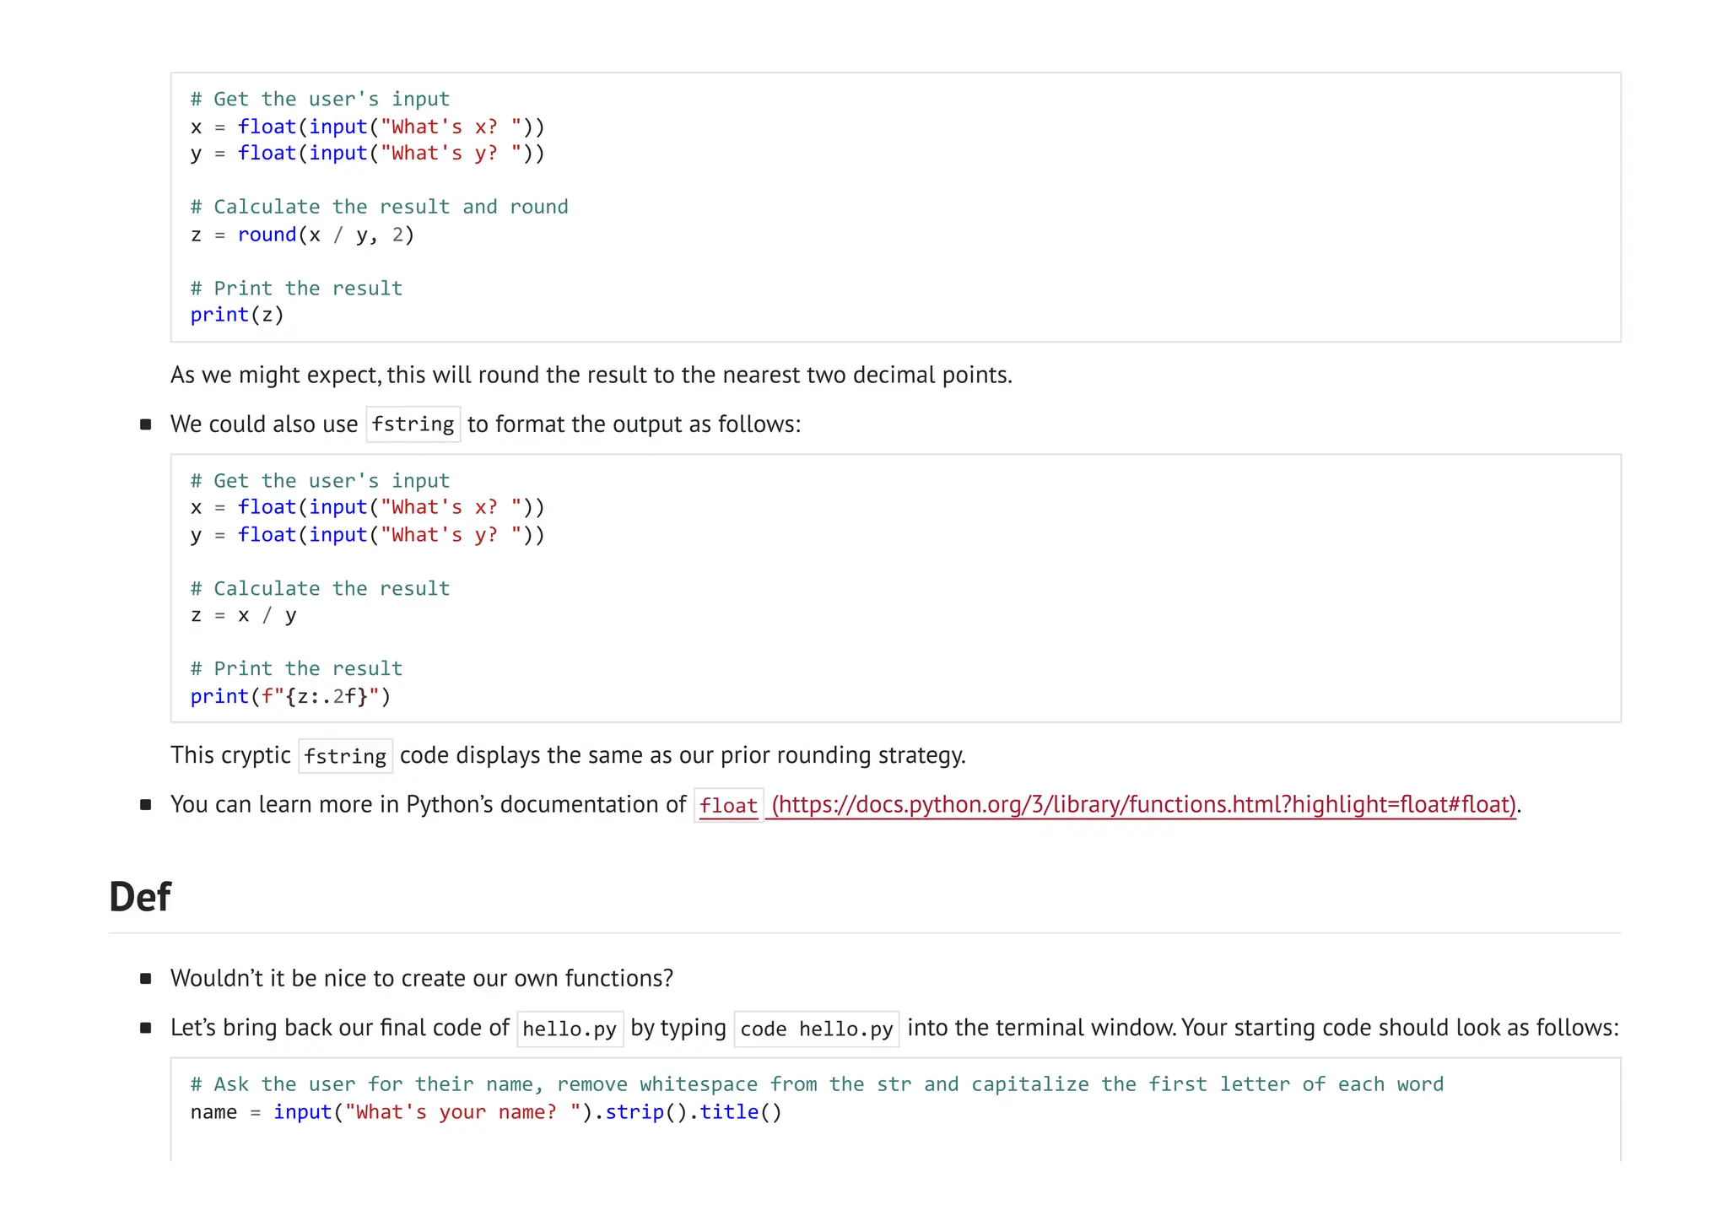The image size is (1728, 1221).
Task: Open the float documentation URL link
Action: [x=1144, y=804]
